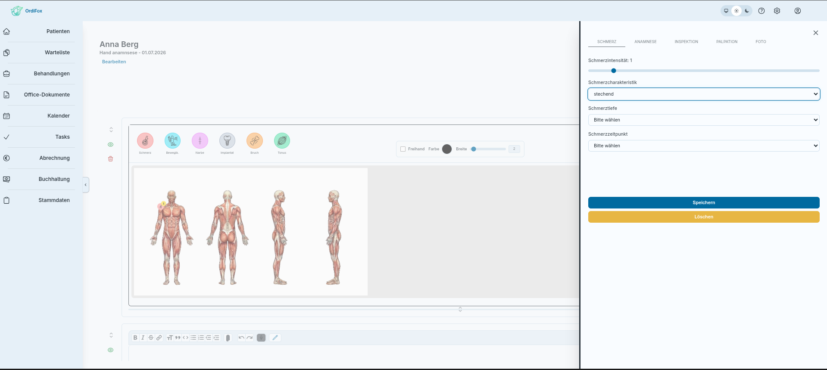Toggle visibility of the body chart block
Screen dimensions: 827x370
pyautogui.click(x=111, y=145)
